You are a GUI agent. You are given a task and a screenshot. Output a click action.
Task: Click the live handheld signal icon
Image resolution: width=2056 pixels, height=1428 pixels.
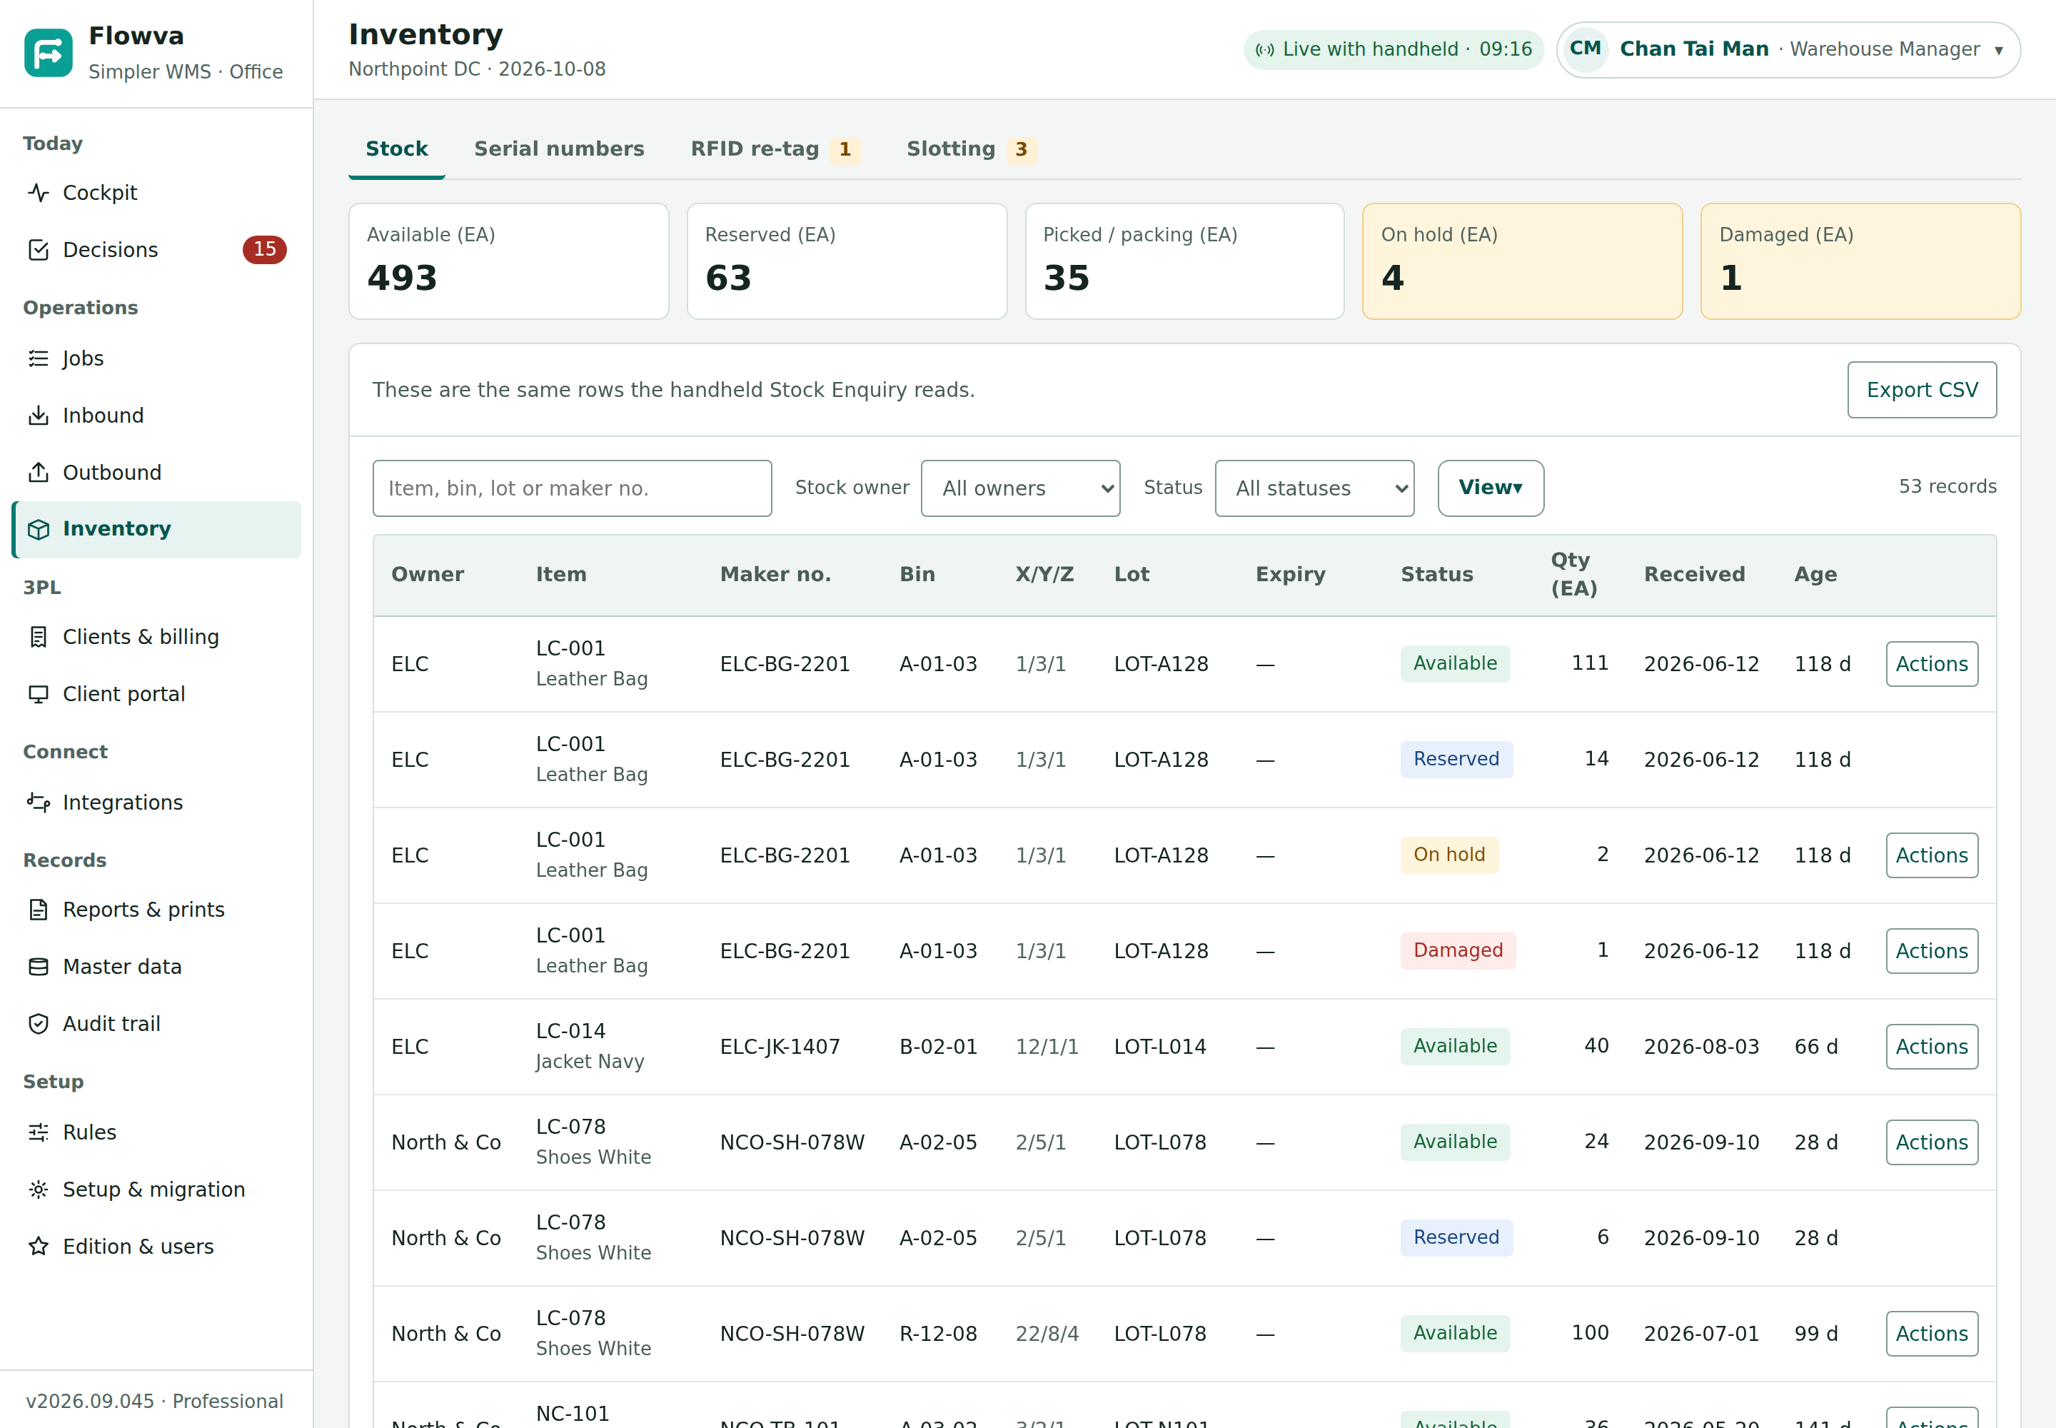coord(1265,50)
